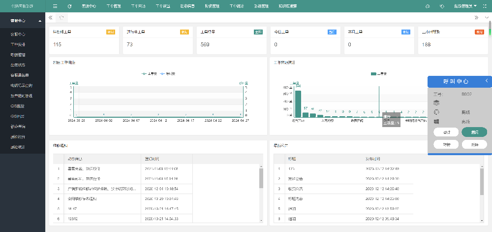This screenshot has width=492, height=232.
Task: Open the 物资管理 top menu
Action: 212,6
